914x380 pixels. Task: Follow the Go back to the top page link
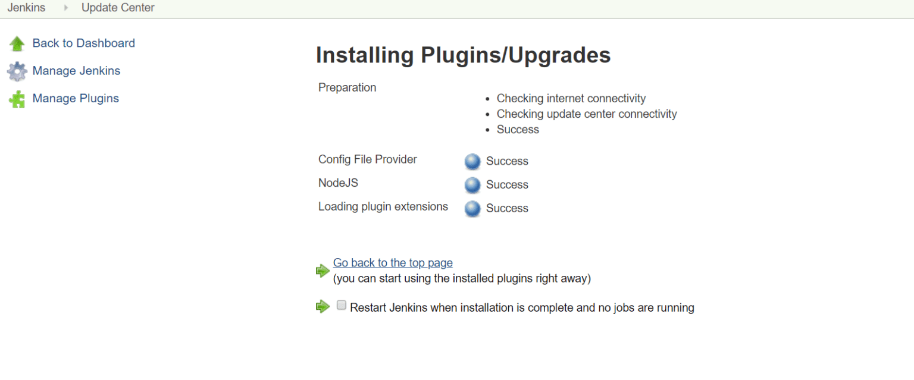point(393,263)
